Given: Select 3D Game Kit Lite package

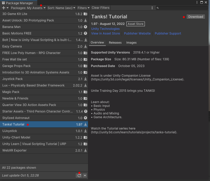Looking at the screenshot, I should pos(44,14).
